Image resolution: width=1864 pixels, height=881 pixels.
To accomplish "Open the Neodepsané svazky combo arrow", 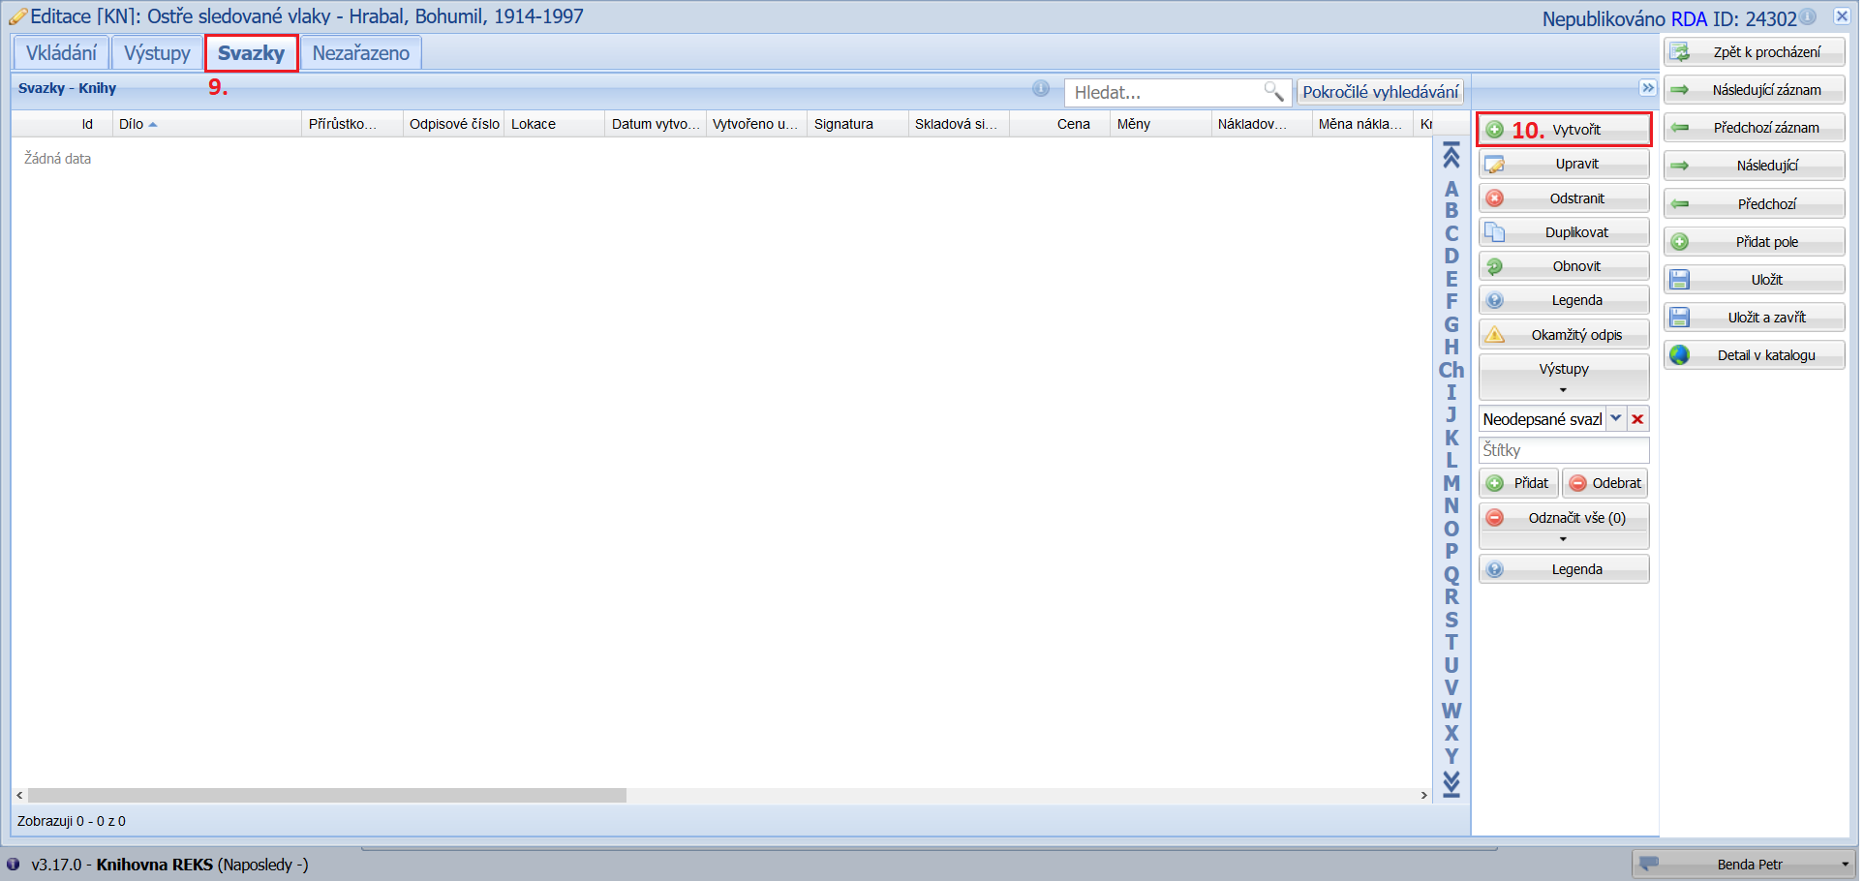I will [x=1616, y=419].
